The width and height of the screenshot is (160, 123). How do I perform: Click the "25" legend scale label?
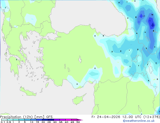(49, 122)
